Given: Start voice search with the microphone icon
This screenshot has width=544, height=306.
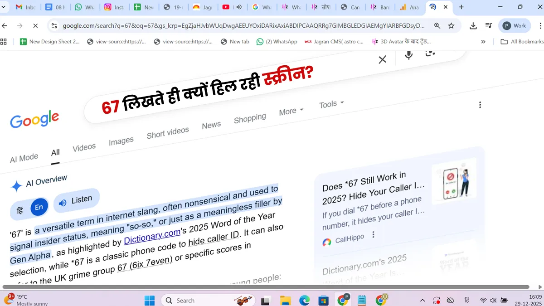Looking at the screenshot, I should click(408, 55).
